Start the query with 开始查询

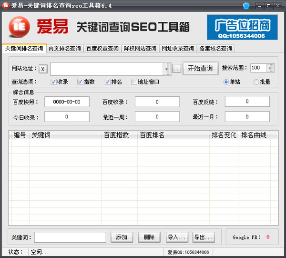(201, 68)
